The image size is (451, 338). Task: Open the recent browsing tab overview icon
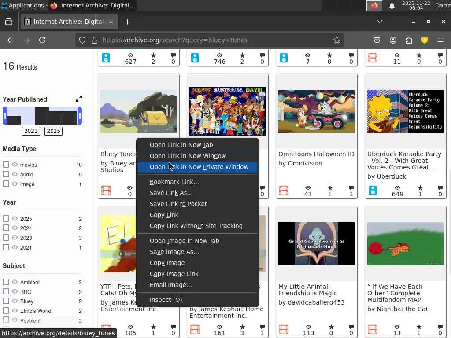9,22
